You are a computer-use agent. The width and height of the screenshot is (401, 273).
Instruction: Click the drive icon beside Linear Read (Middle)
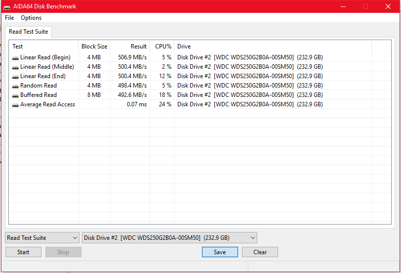[15, 67]
